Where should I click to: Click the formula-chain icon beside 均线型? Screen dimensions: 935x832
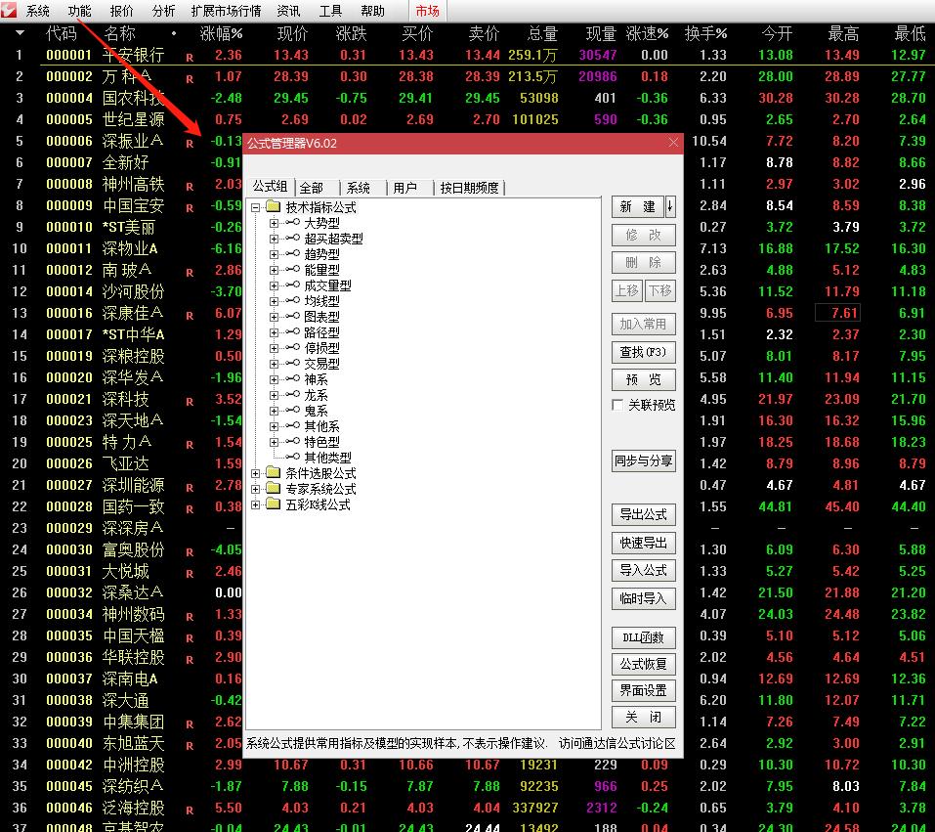point(292,300)
